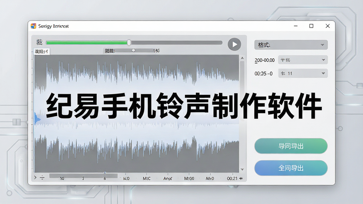Click the waveform scrollbar up arrow
Screen dimensions: 363x204
point(242,58)
